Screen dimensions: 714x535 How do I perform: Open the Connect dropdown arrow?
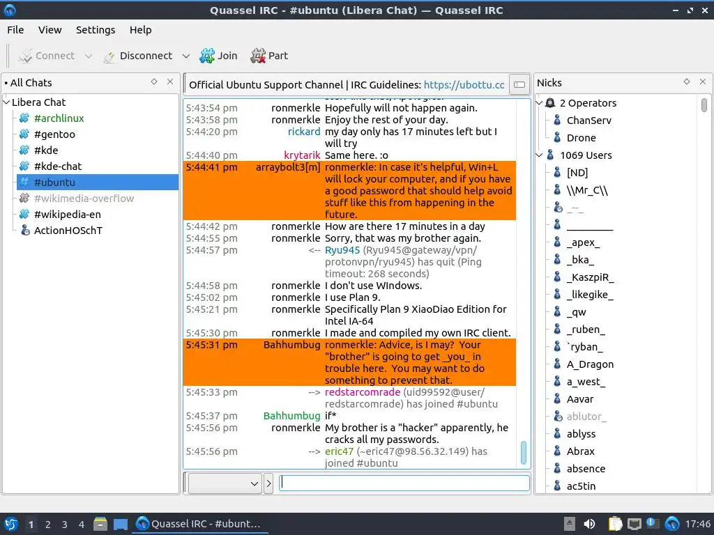coord(89,56)
